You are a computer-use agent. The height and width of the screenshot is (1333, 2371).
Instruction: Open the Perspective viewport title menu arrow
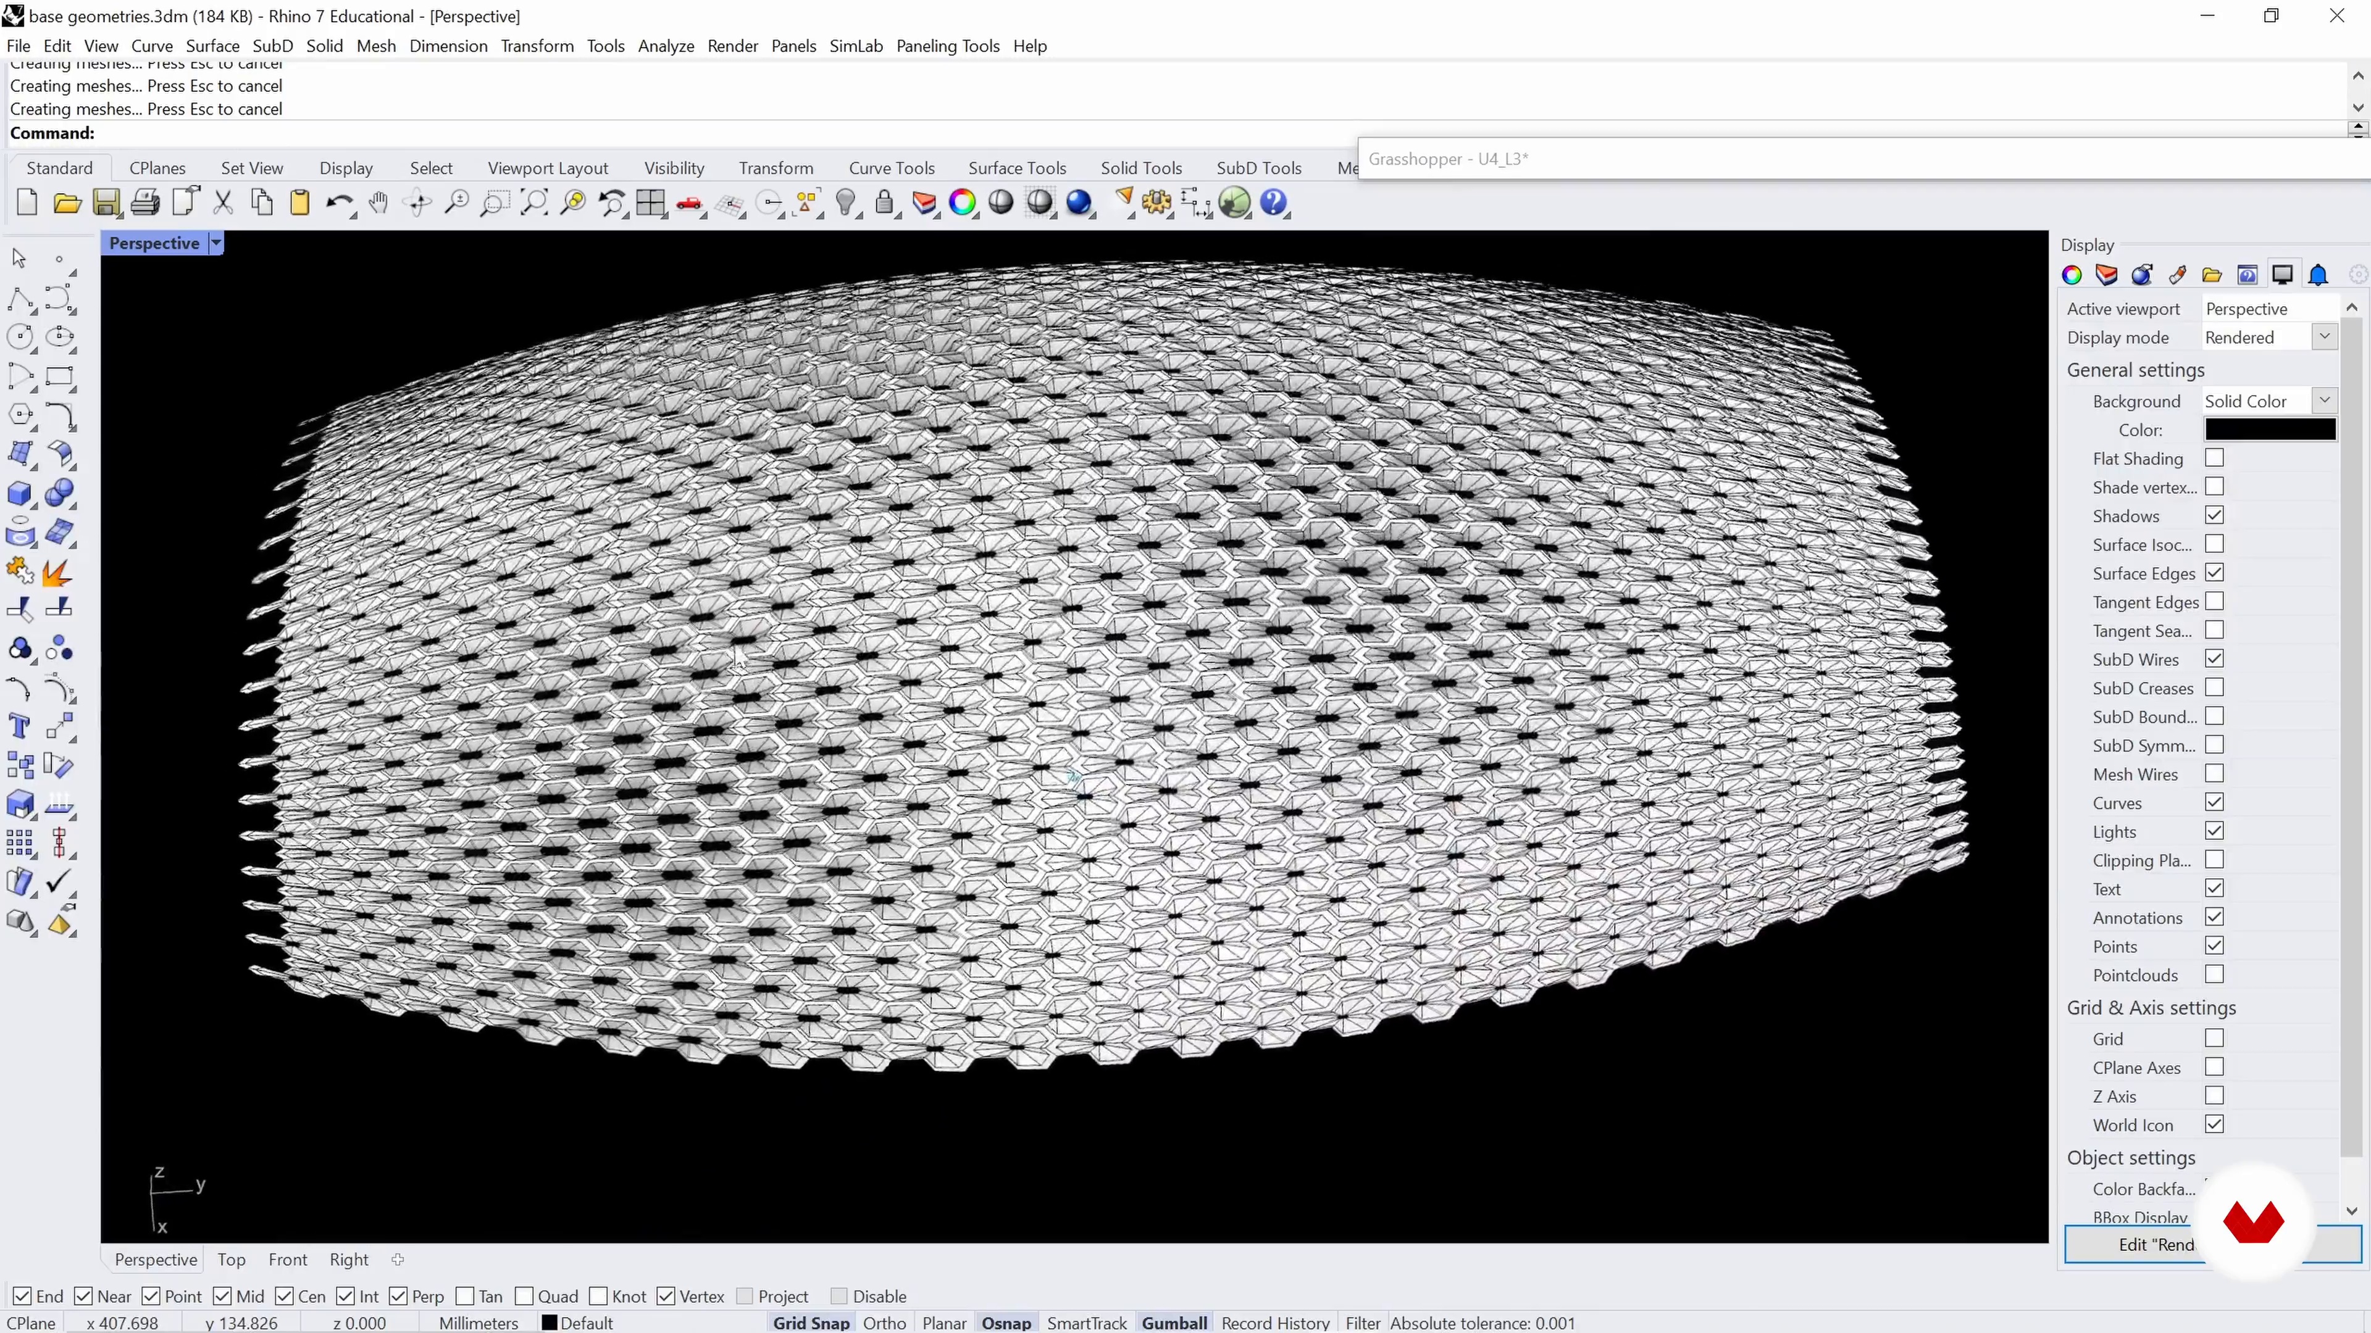[216, 243]
